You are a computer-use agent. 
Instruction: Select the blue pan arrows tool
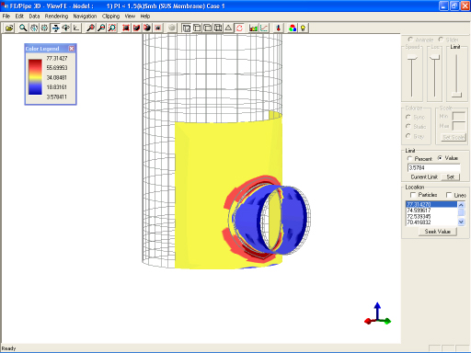point(55,28)
